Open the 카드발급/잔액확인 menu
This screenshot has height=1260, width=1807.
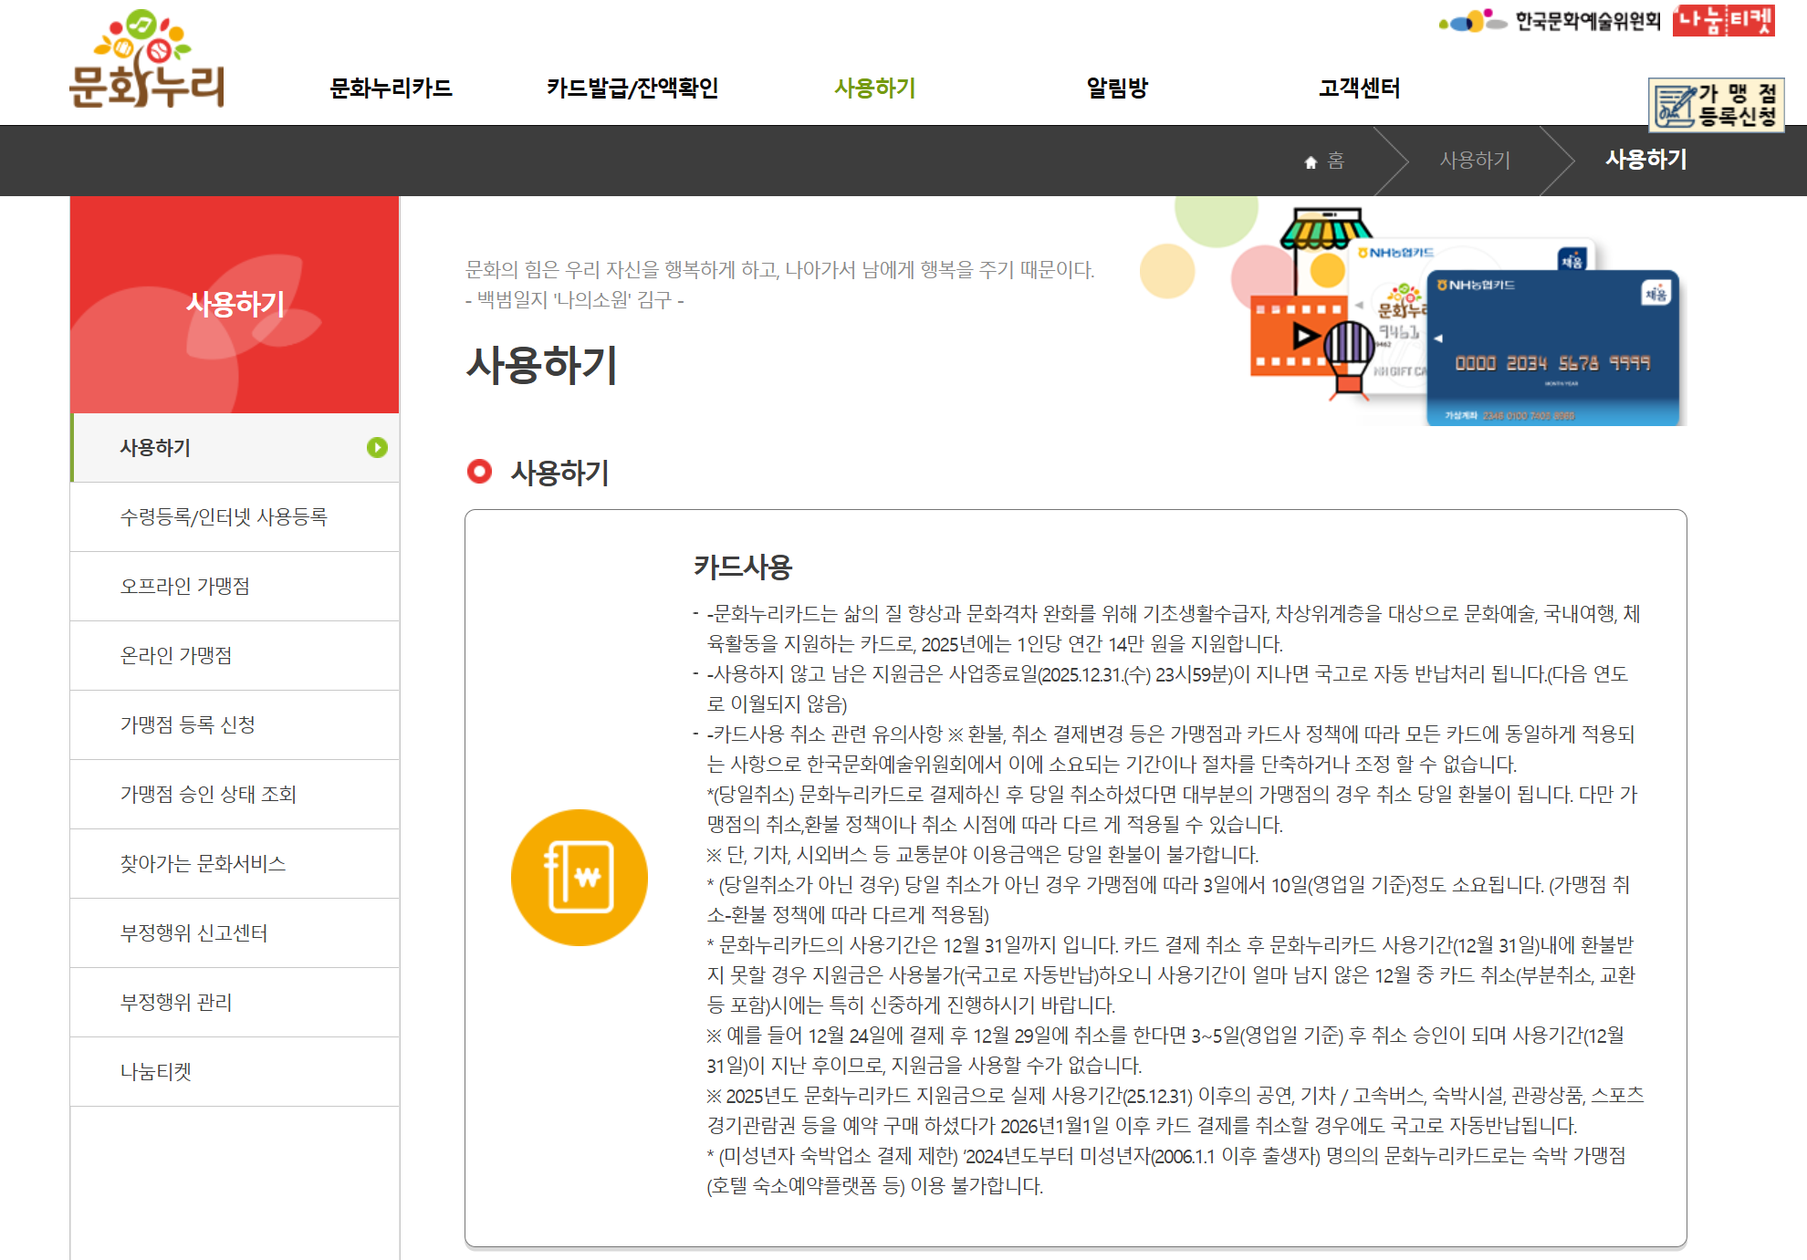(632, 88)
